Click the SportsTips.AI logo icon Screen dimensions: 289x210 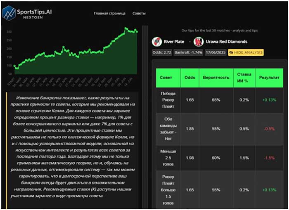coord(9,12)
